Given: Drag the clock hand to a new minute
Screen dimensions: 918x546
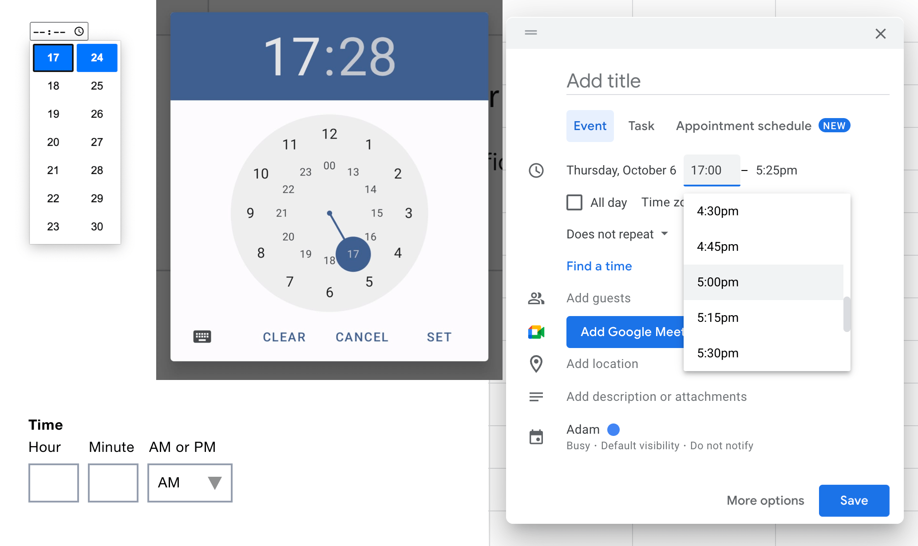Looking at the screenshot, I should (x=354, y=255).
